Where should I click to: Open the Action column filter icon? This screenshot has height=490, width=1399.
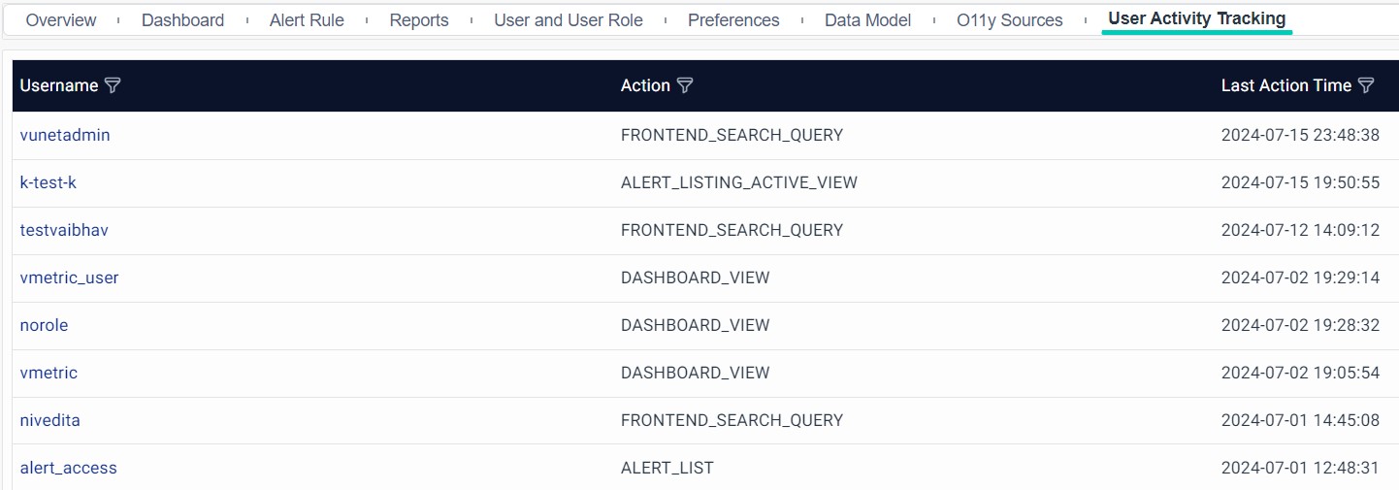pyautogui.click(x=685, y=85)
